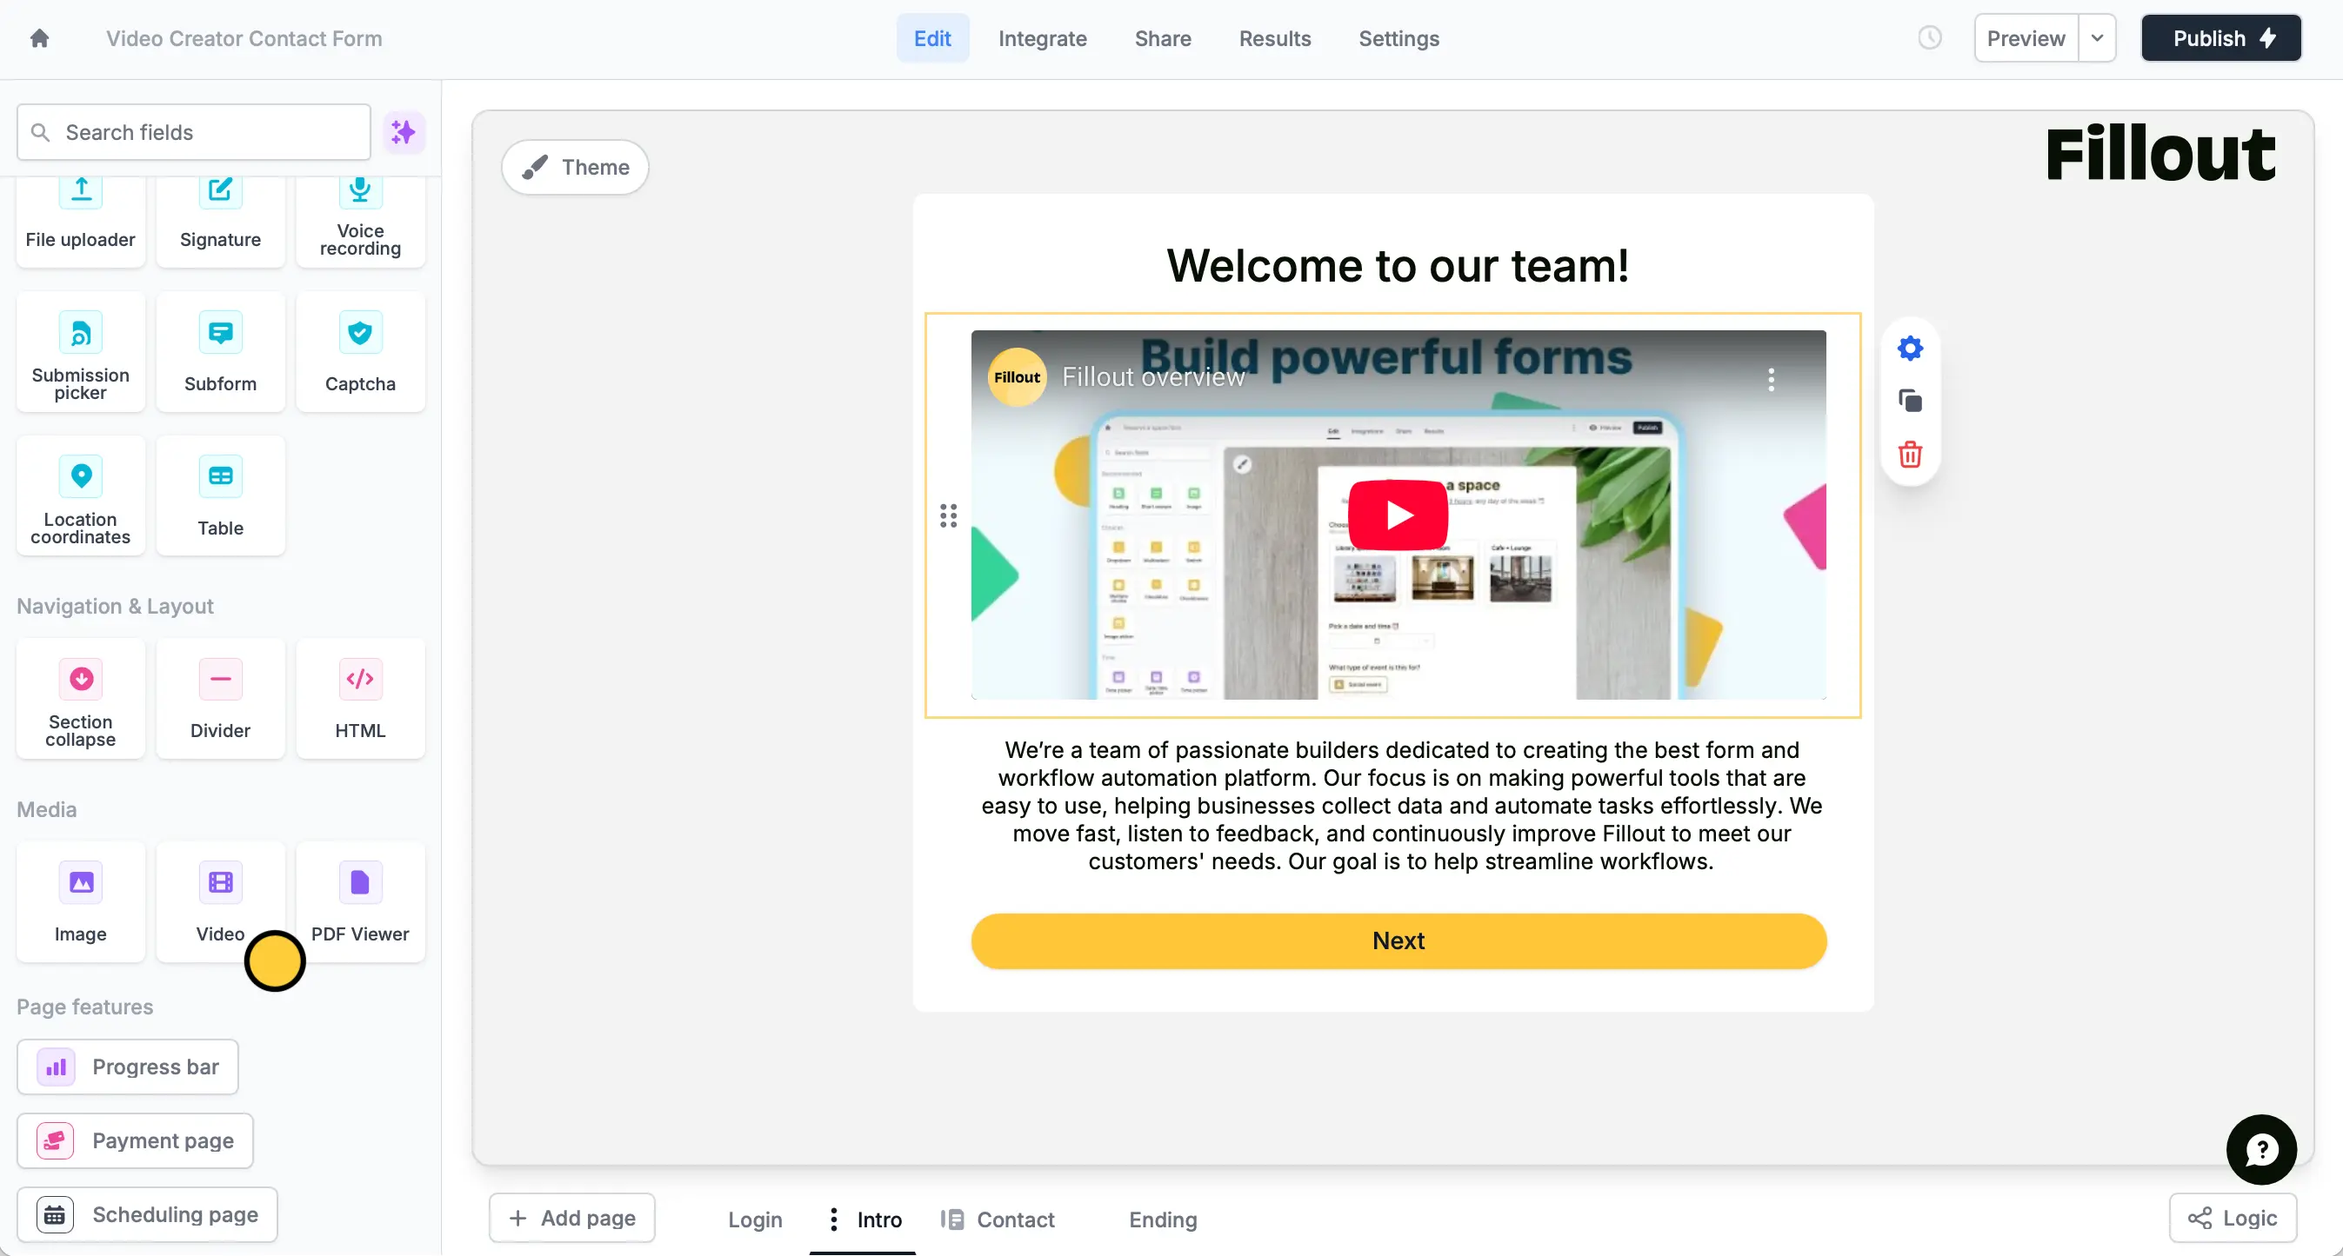Screen dimensions: 2343x1256
Task: Click the Fillout logo on form
Action: pyautogui.click(x=2160, y=155)
